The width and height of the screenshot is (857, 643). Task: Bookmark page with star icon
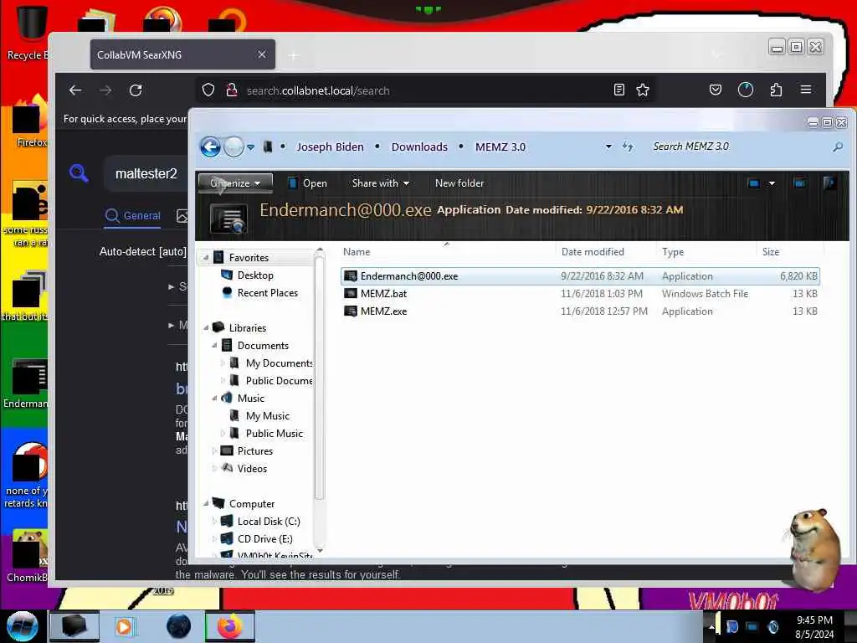(643, 90)
